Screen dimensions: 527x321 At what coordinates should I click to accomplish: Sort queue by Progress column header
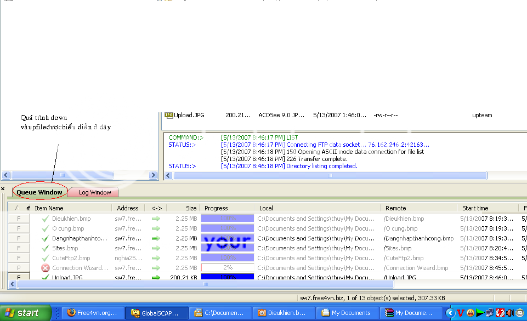pyautogui.click(x=226, y=208)
